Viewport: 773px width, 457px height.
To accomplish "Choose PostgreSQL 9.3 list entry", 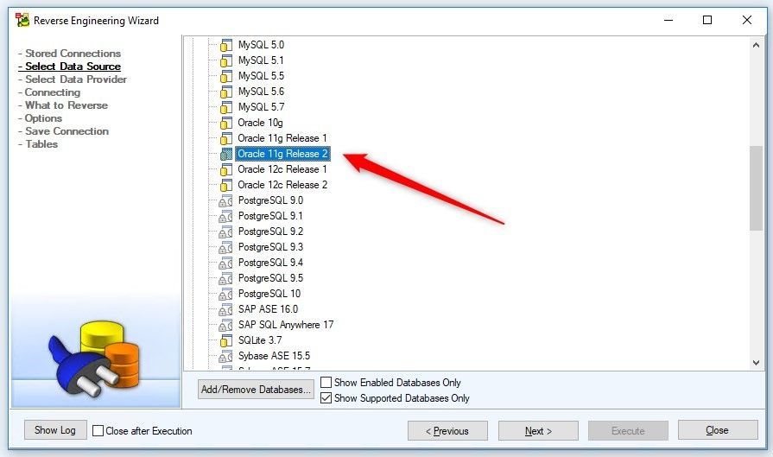I will pyautogui.click(x=270, y=247).
